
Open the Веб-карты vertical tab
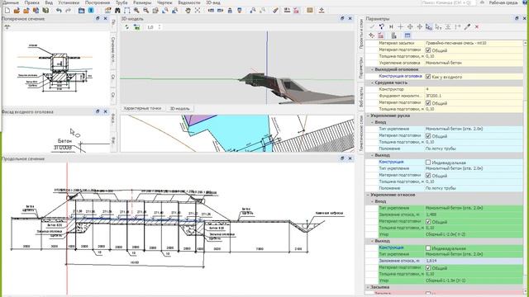(x=360, y=97)
